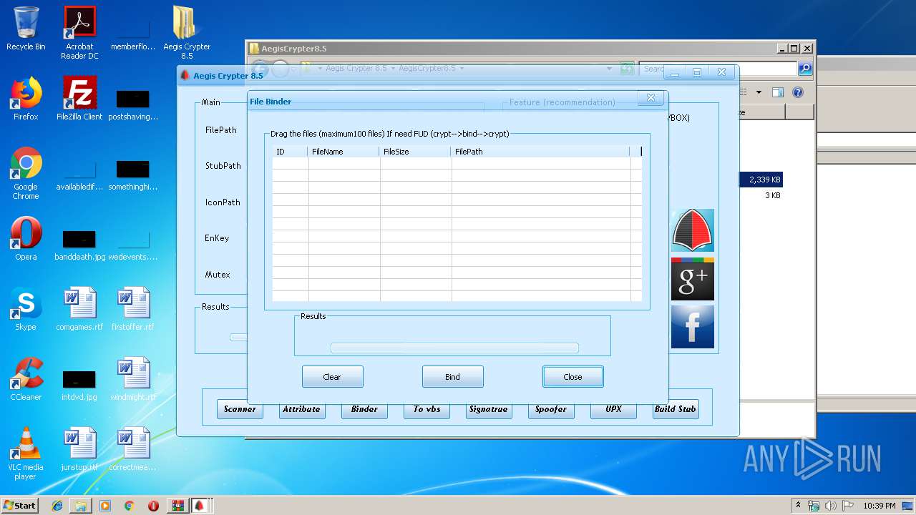This screenshot has width=916, height=515.
Task: Open the views dropdown arrow in Explorer
Action: [x=760, y=92]
